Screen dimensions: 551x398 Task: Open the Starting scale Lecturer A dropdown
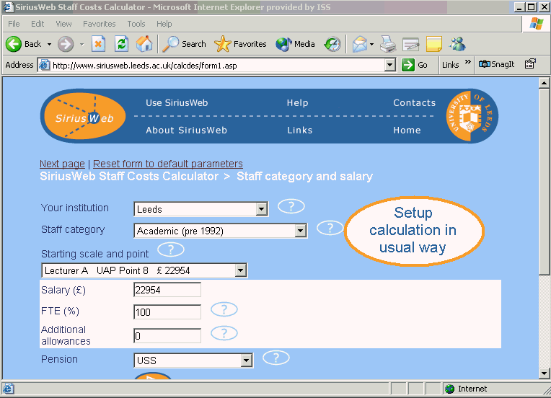click(x=240, y=271)
